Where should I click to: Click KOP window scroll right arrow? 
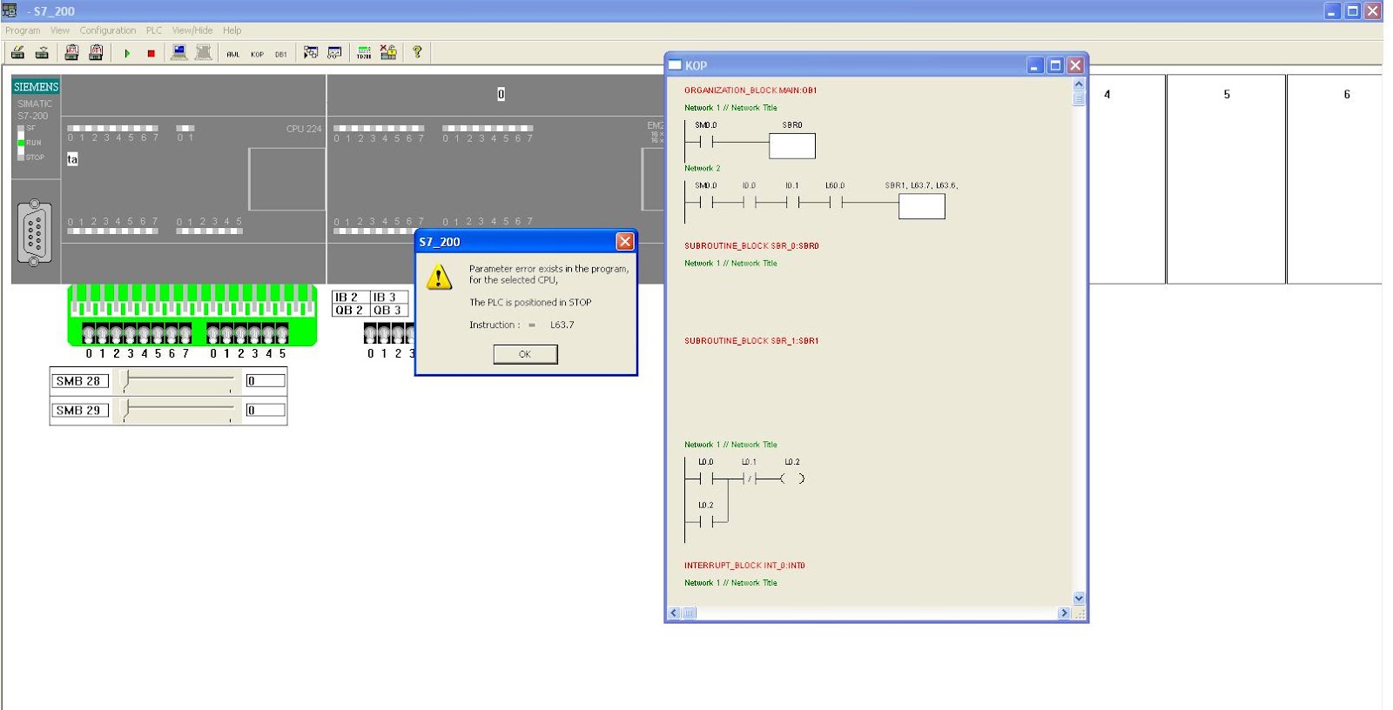pyautogui.click(x=1064, y=613)
